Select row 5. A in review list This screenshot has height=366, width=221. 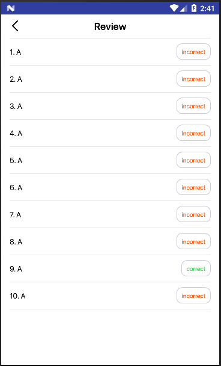110,160
